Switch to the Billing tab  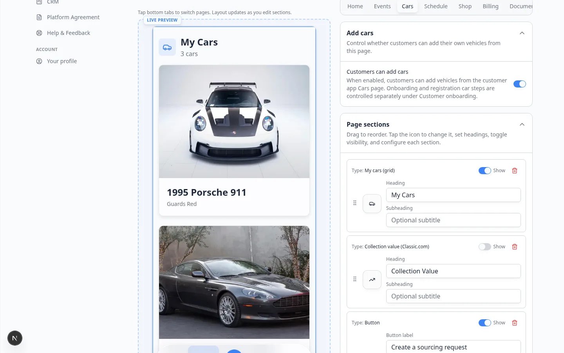490,6
